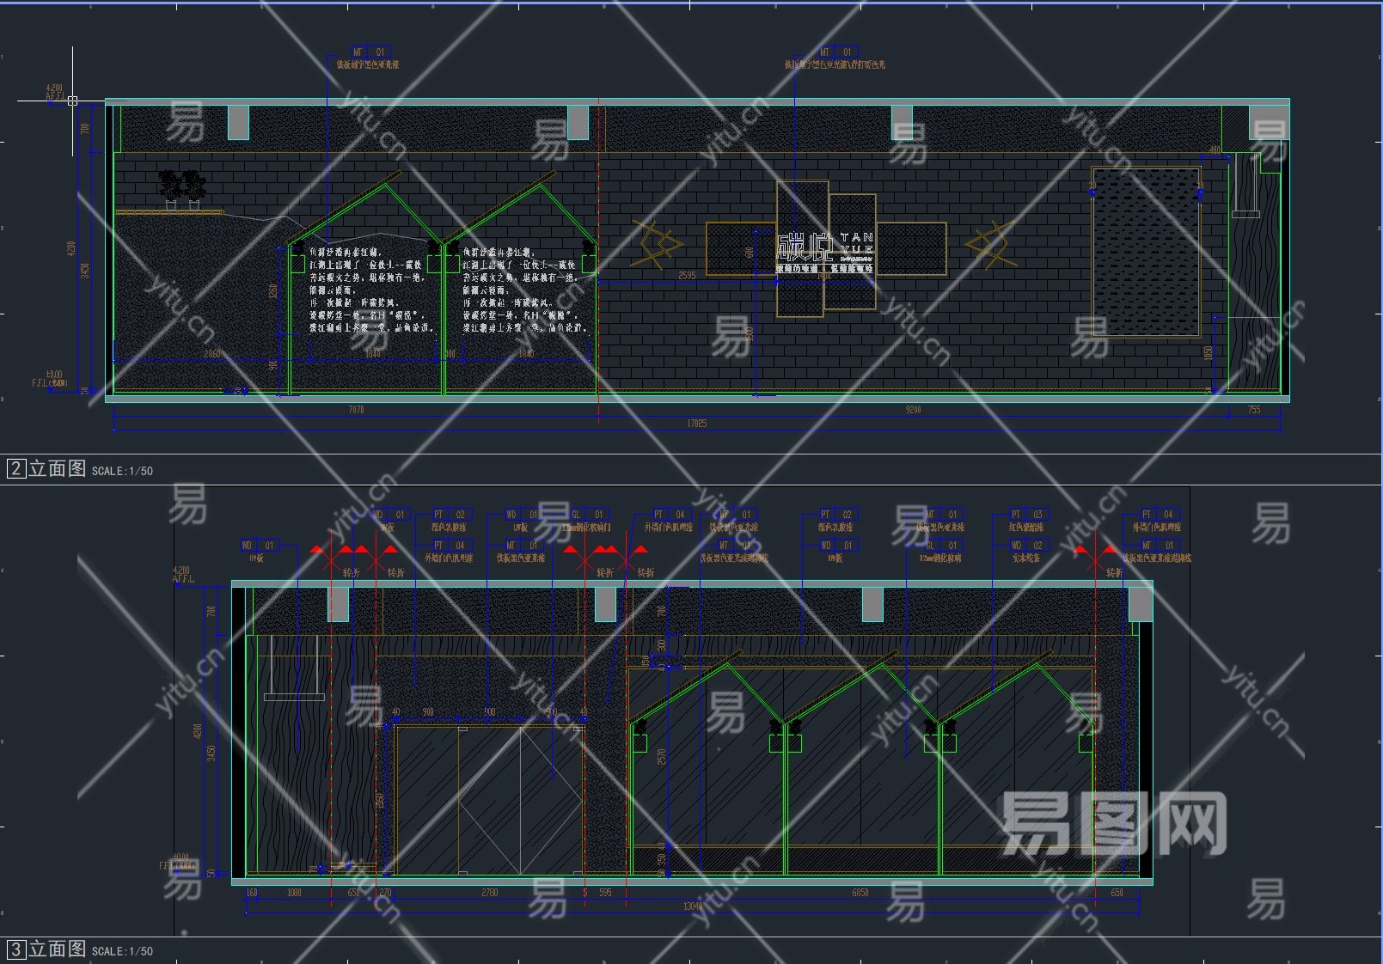Image resolution: width=1383 pixels, height=964 pixels.
Task: Click the crosshair cursor pickbox
Action: 72,101
